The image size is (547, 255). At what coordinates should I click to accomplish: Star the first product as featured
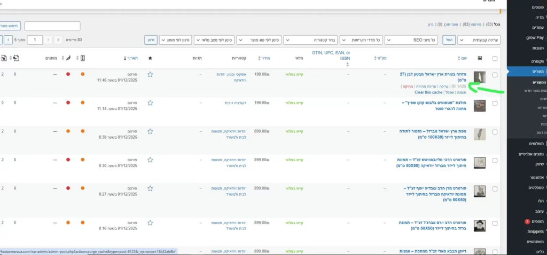pyautogui.click(x=150, y=74)
